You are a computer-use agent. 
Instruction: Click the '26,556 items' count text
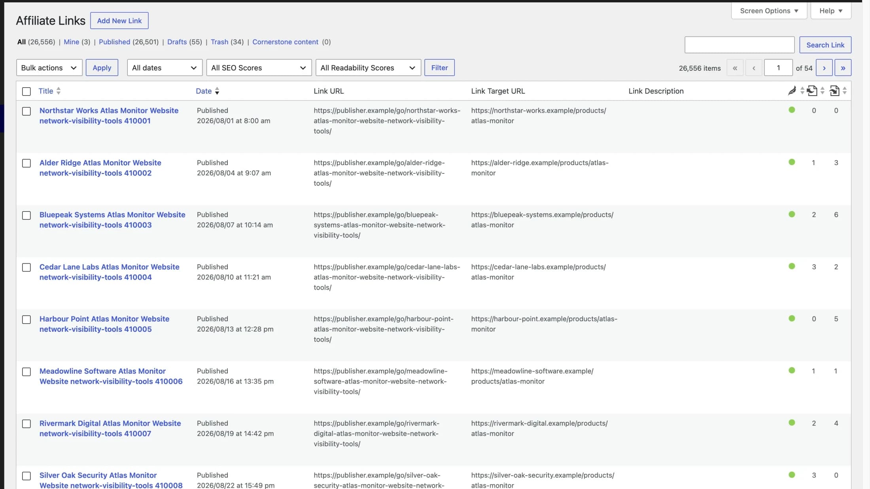point(700,68)
